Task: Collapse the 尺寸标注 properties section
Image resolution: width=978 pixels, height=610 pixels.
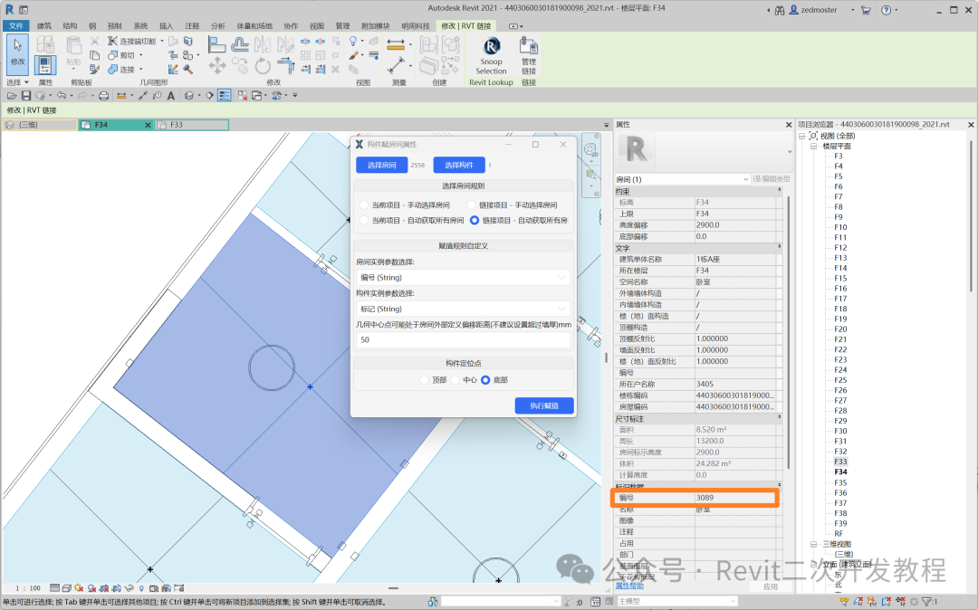Action: (x=779, y=417)
